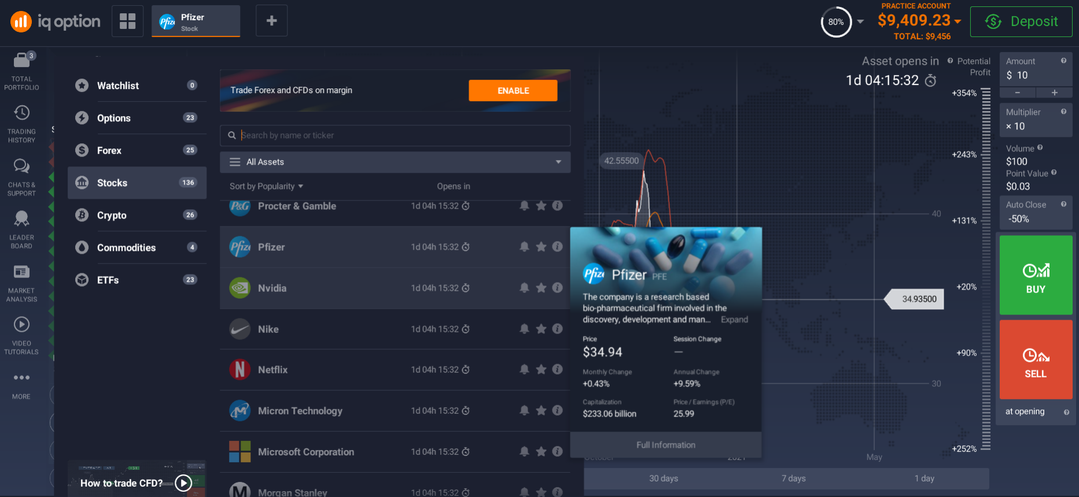Click the 34.93500 price marker on chart
Viewport: 1079px width, 497px height.
coord(915,299)
